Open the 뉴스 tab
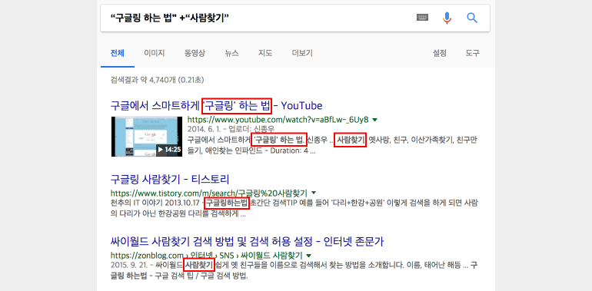 click(232, 53)
